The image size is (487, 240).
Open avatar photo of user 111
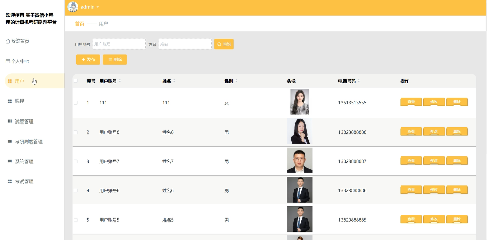pyautogui.click(x=300, y=102)
